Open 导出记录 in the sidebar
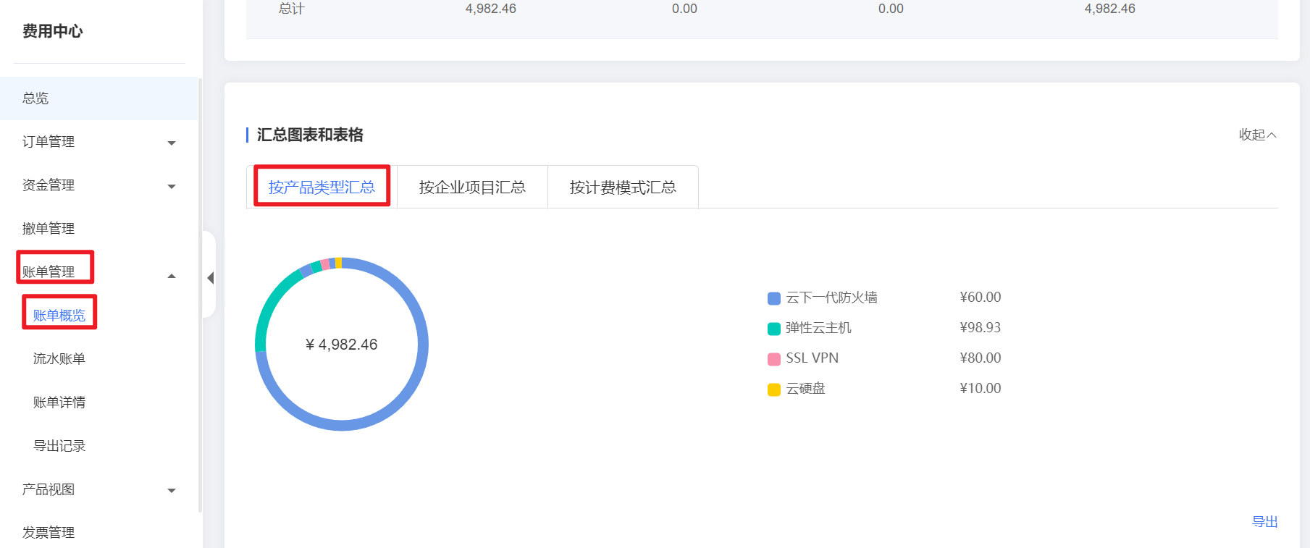The width and height of the screenshot is (1310, 548). [59, 446]
